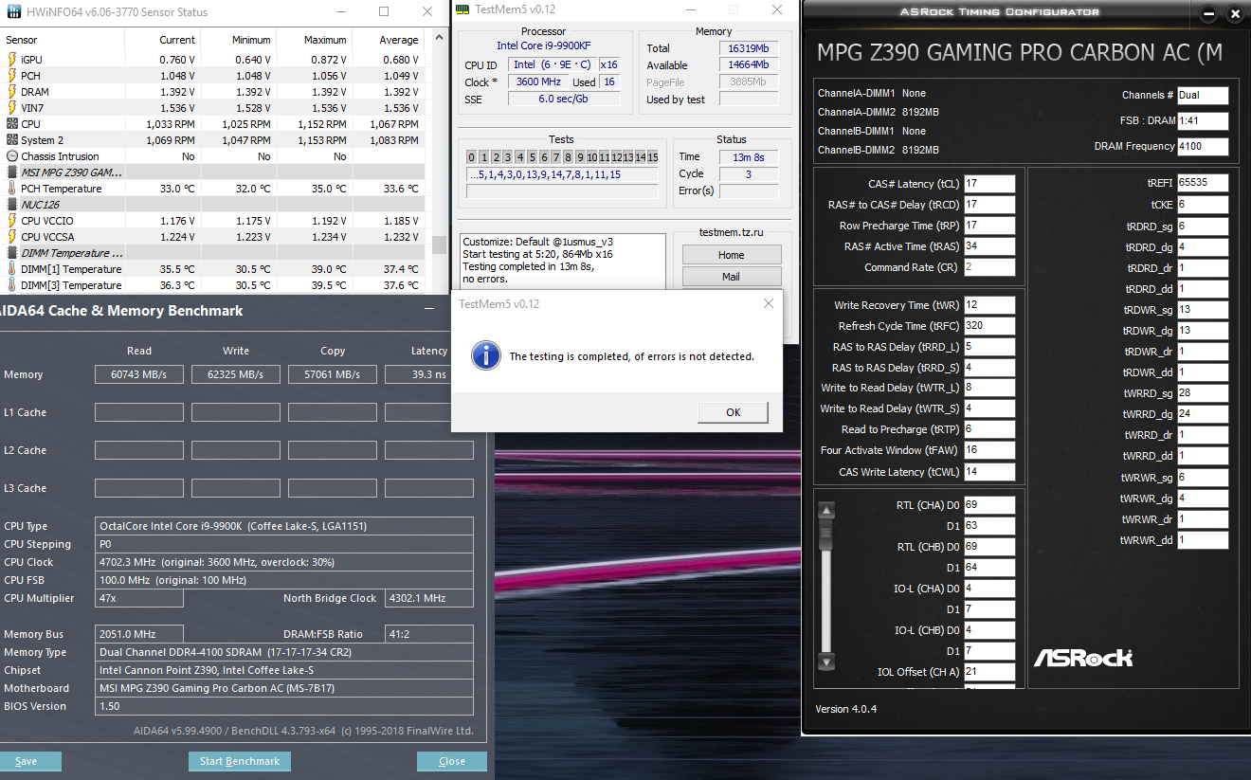The width and height of the screenshot is (1251, 780).
Task: Select the PCH Temperature thermometer icon
Action: 12,189
